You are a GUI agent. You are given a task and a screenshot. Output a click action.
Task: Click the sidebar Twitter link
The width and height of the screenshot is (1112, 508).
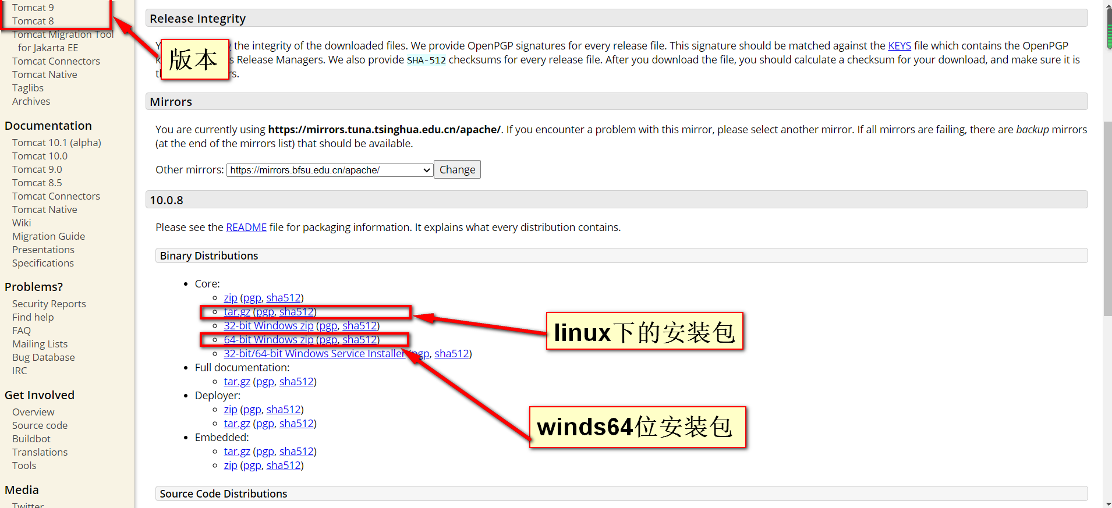point(28,505)
